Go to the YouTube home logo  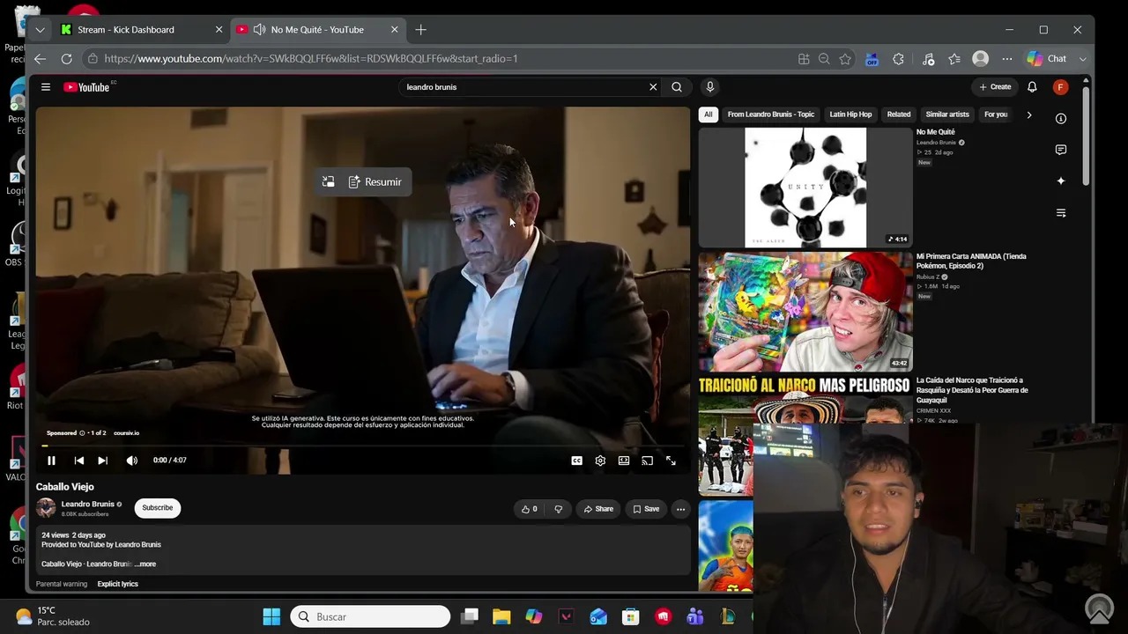86,87
